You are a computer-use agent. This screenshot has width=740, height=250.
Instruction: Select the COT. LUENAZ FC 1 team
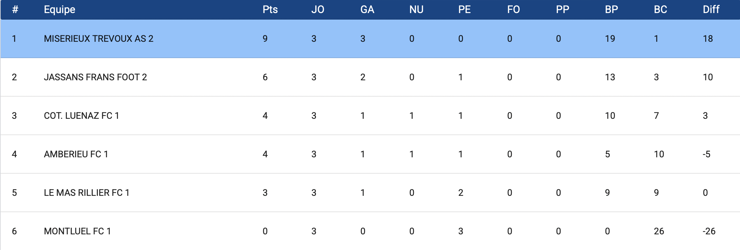81,116
